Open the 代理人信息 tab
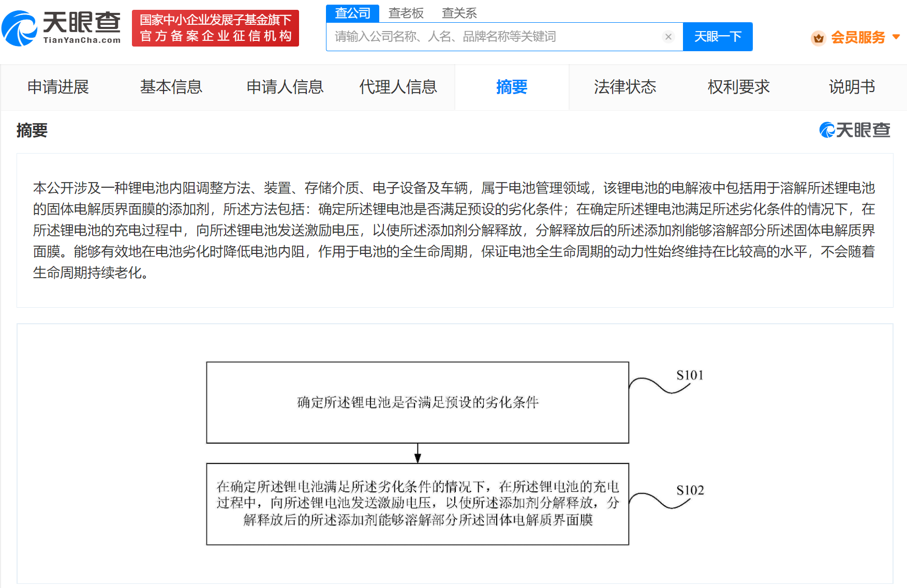The width and height of the screenshot is (907, 588). (x=398, y=87)
